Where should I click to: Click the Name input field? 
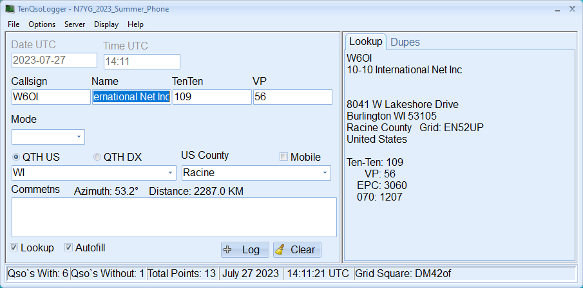point(131,97)
